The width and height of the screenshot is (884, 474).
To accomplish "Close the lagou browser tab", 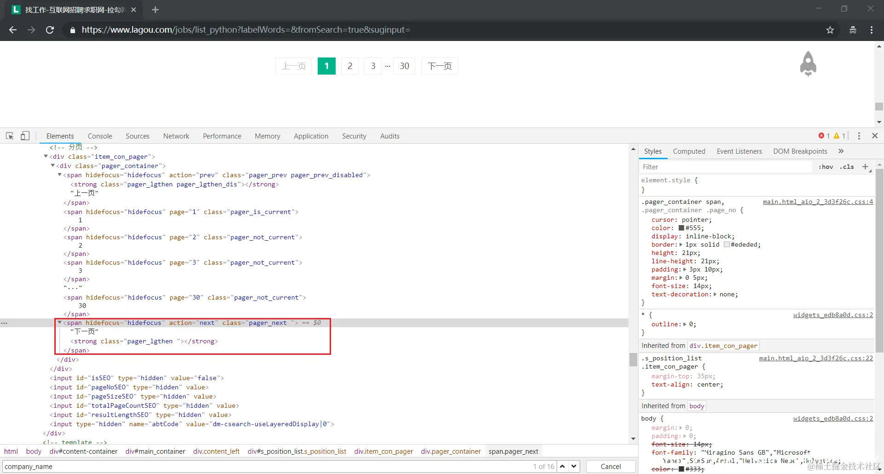I will click(x=134, y=10).
